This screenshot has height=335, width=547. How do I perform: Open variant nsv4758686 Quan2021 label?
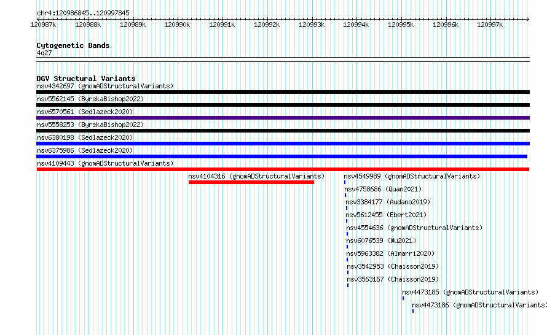pyautogui.click(x=383, y=189)
